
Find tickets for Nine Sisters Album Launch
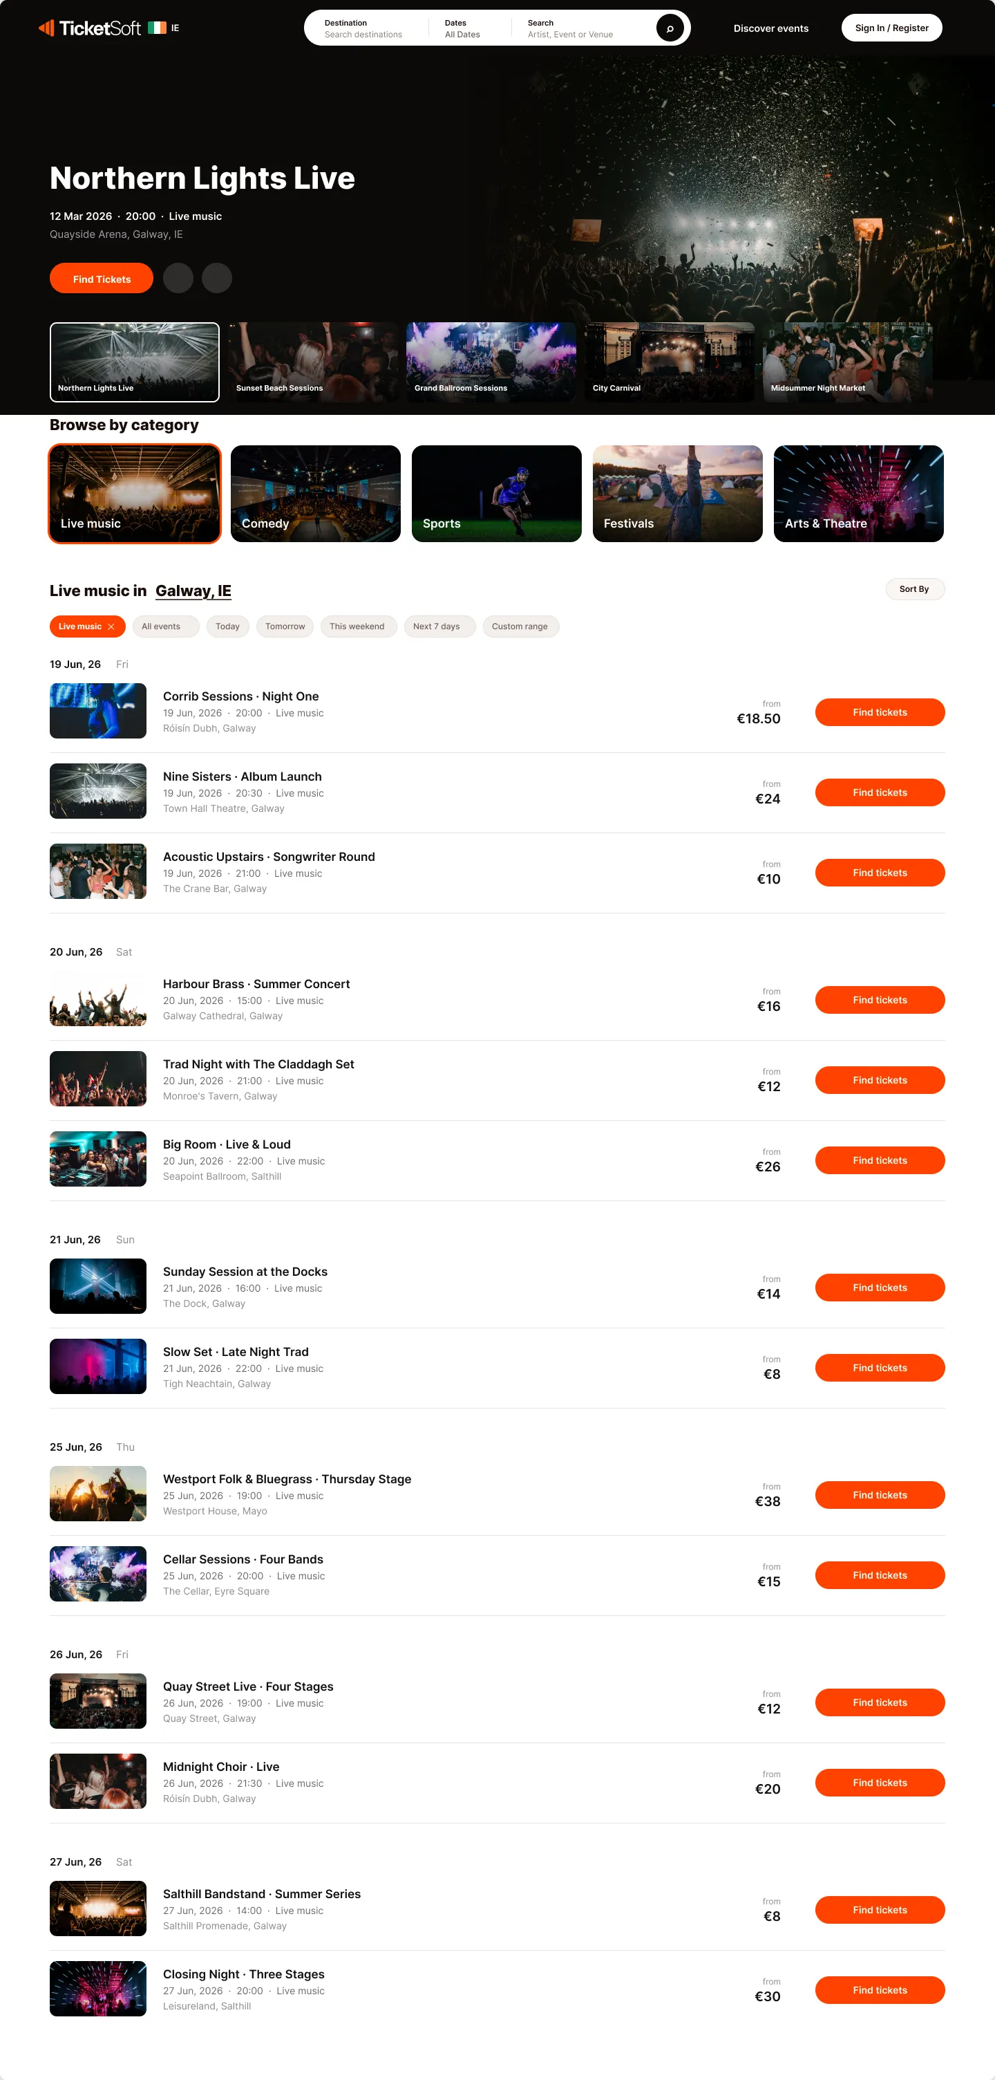click(x=880, y=793)
